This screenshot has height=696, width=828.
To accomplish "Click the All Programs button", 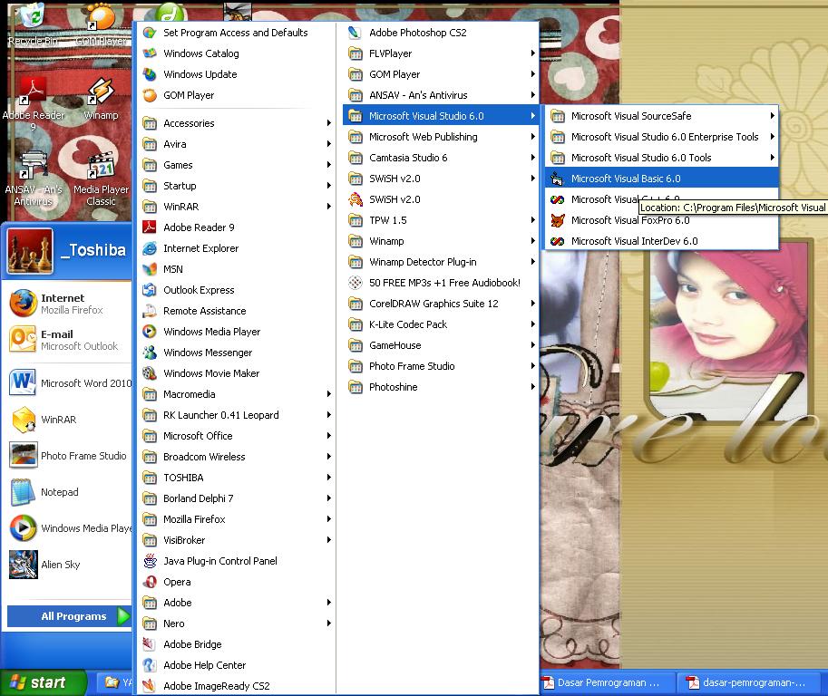I will [x=69, y=616].
